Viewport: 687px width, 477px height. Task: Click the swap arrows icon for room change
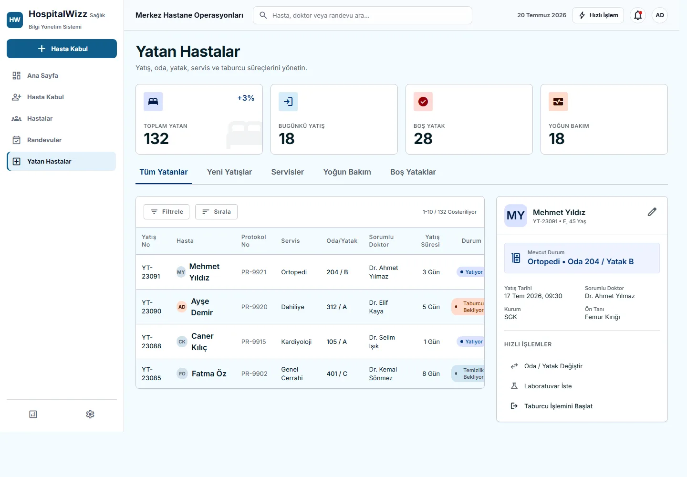pos(514,366)
